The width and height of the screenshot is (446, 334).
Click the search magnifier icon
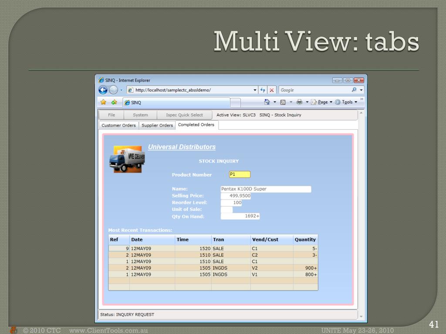pos(354,90)
